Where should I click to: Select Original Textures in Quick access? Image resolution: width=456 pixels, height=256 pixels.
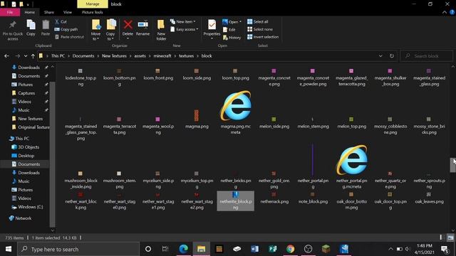click(31, 127)
